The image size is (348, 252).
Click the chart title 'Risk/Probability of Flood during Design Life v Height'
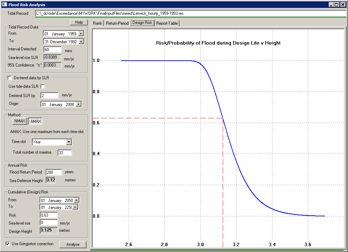coord(218,43)
